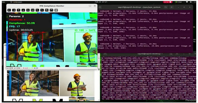Image resolution: width=198 pixels, height=103 pixels.
Task: Pan image right in PPE Compliance Monitor
Action: point(14,10)
